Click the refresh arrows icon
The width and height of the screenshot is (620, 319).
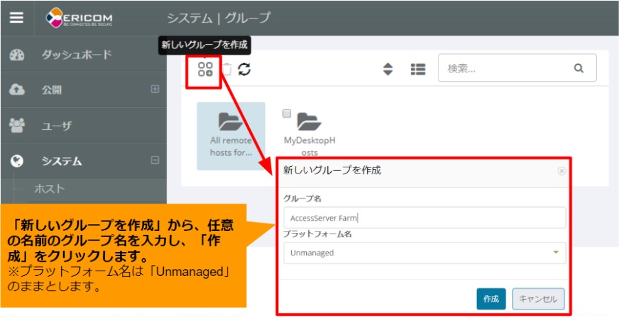tap(244, 69)
